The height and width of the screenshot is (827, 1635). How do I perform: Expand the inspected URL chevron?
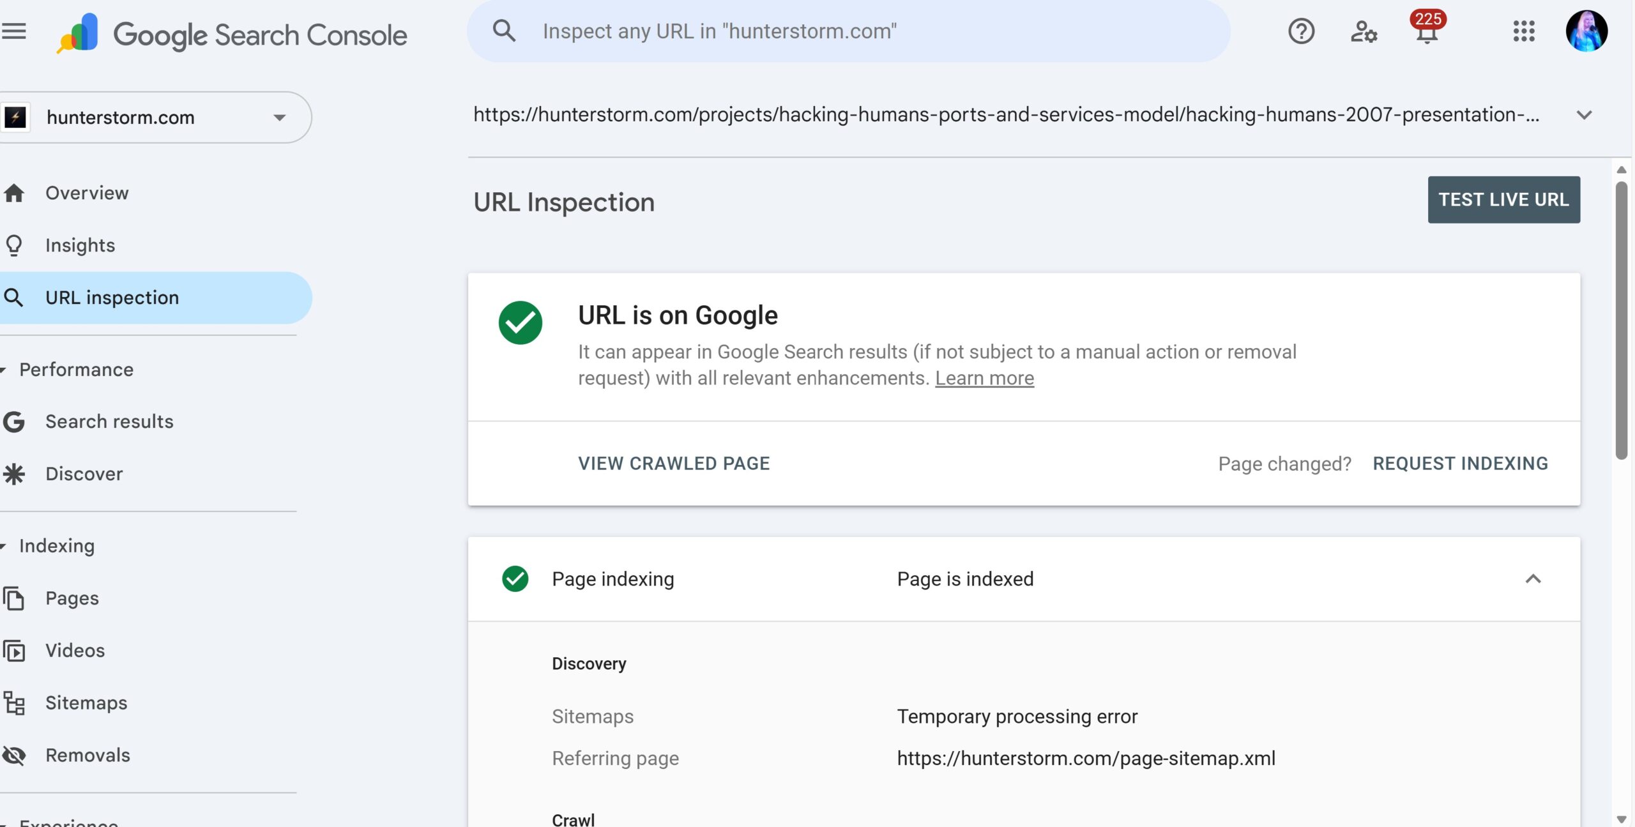pyautogui.click(x=1584, y=115)
